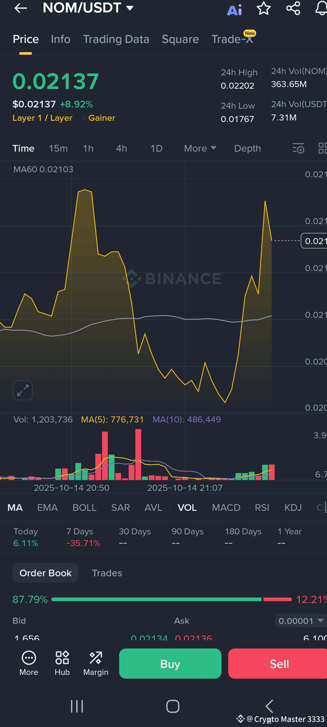Open price alert bell icon
The width and height of the screenshot is (327, 727).
[321, 8]
